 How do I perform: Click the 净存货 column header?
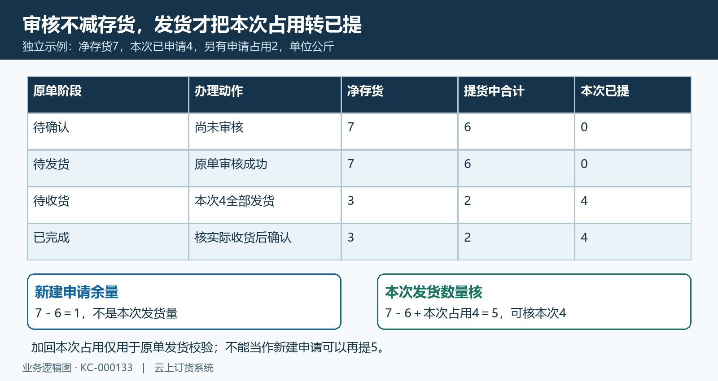click(x=399, y=95)
